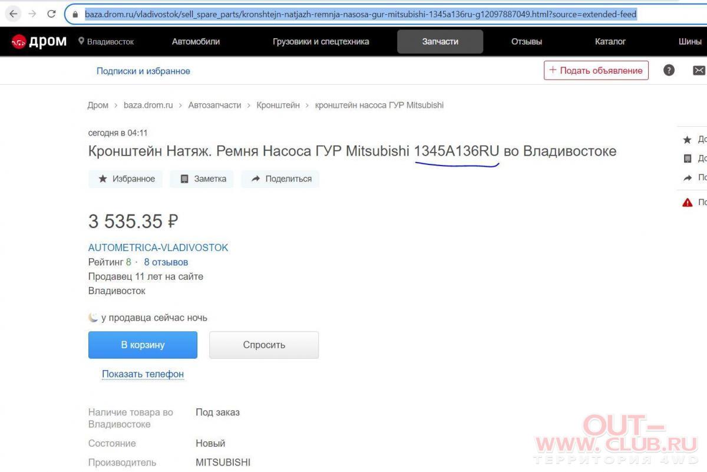Click the В корзину button
Image resolution: width=707 pixels, height=472 pixels.
143,345
